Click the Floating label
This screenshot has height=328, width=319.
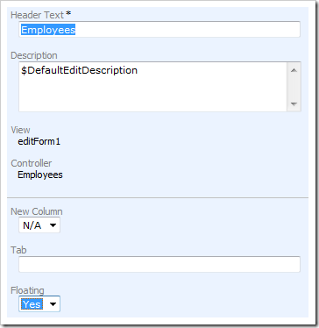coord(27,290)
